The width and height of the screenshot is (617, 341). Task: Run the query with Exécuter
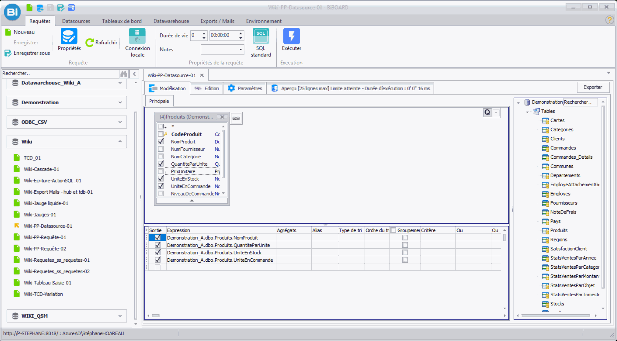291,40
